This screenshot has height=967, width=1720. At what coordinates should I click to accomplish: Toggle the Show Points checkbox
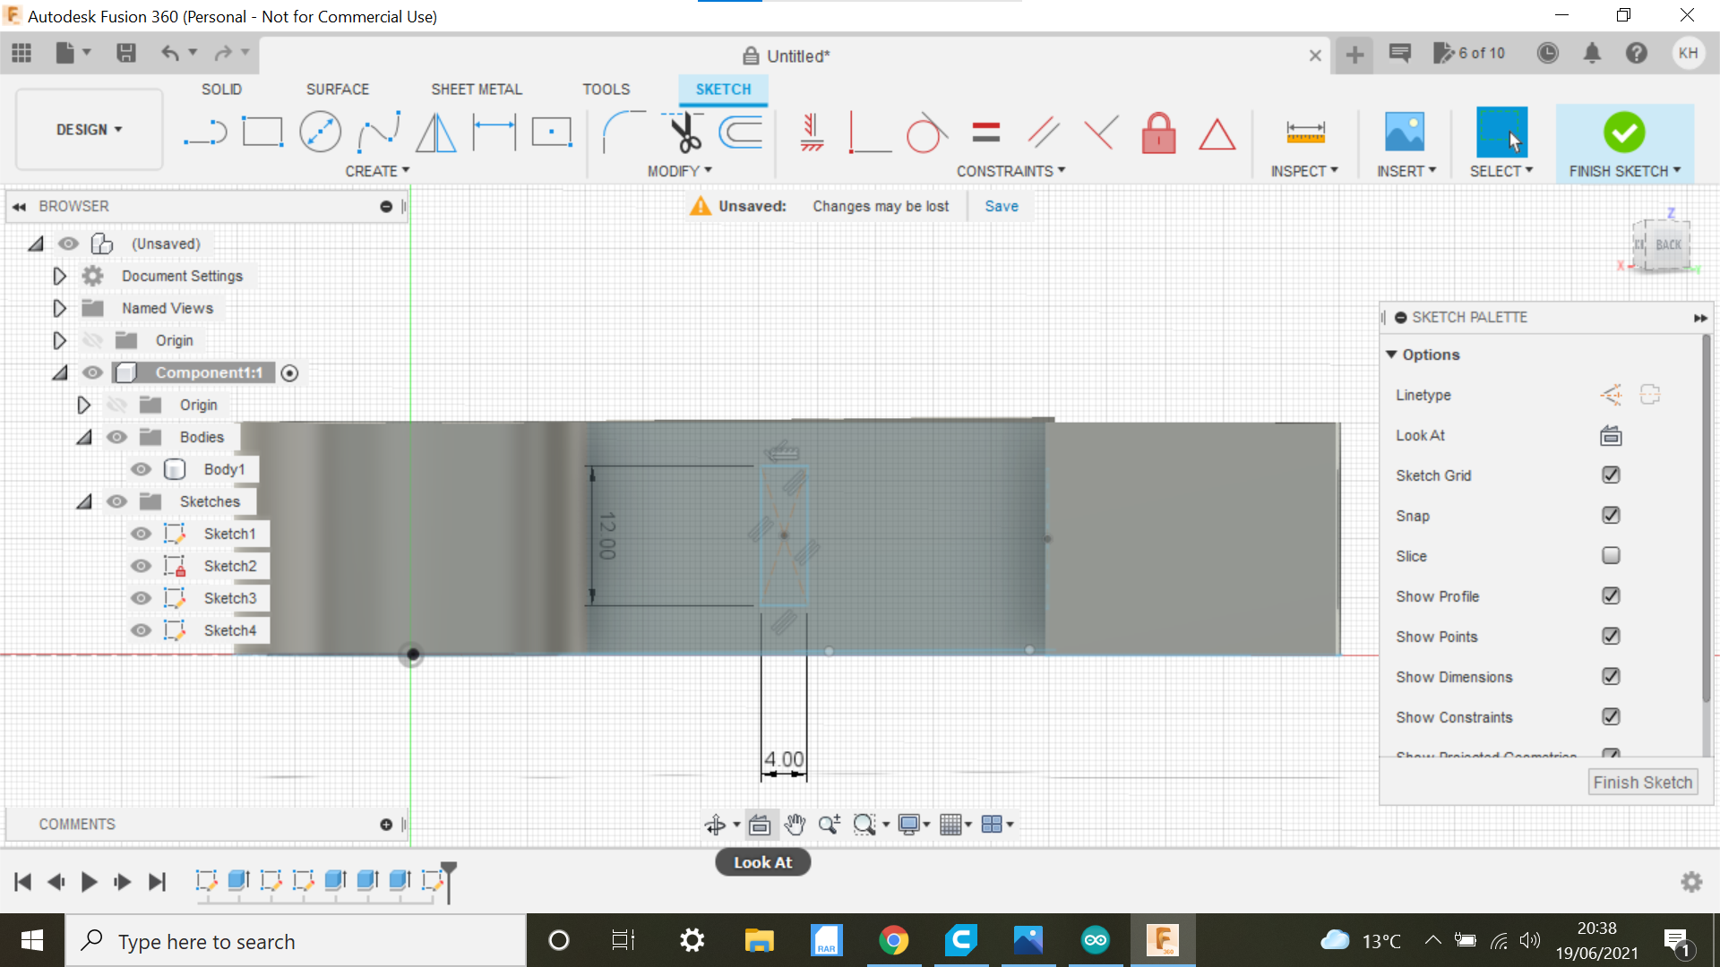(x=1611, y=637)
